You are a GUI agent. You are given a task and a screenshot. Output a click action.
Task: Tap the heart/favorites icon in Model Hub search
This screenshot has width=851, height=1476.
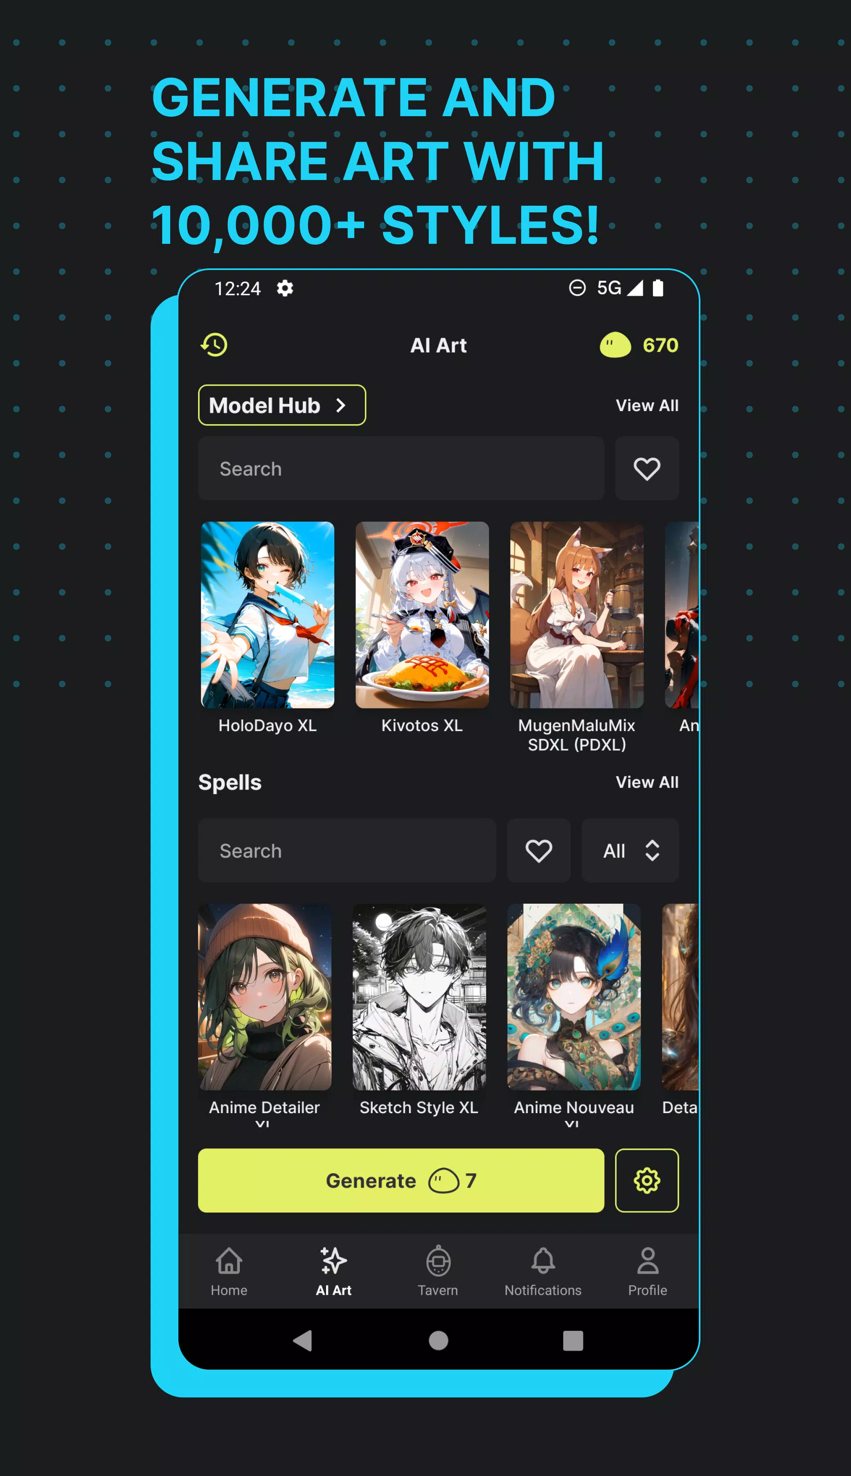[647, 468]
